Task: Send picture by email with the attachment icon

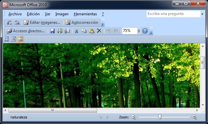Action: tap(67, 31)
